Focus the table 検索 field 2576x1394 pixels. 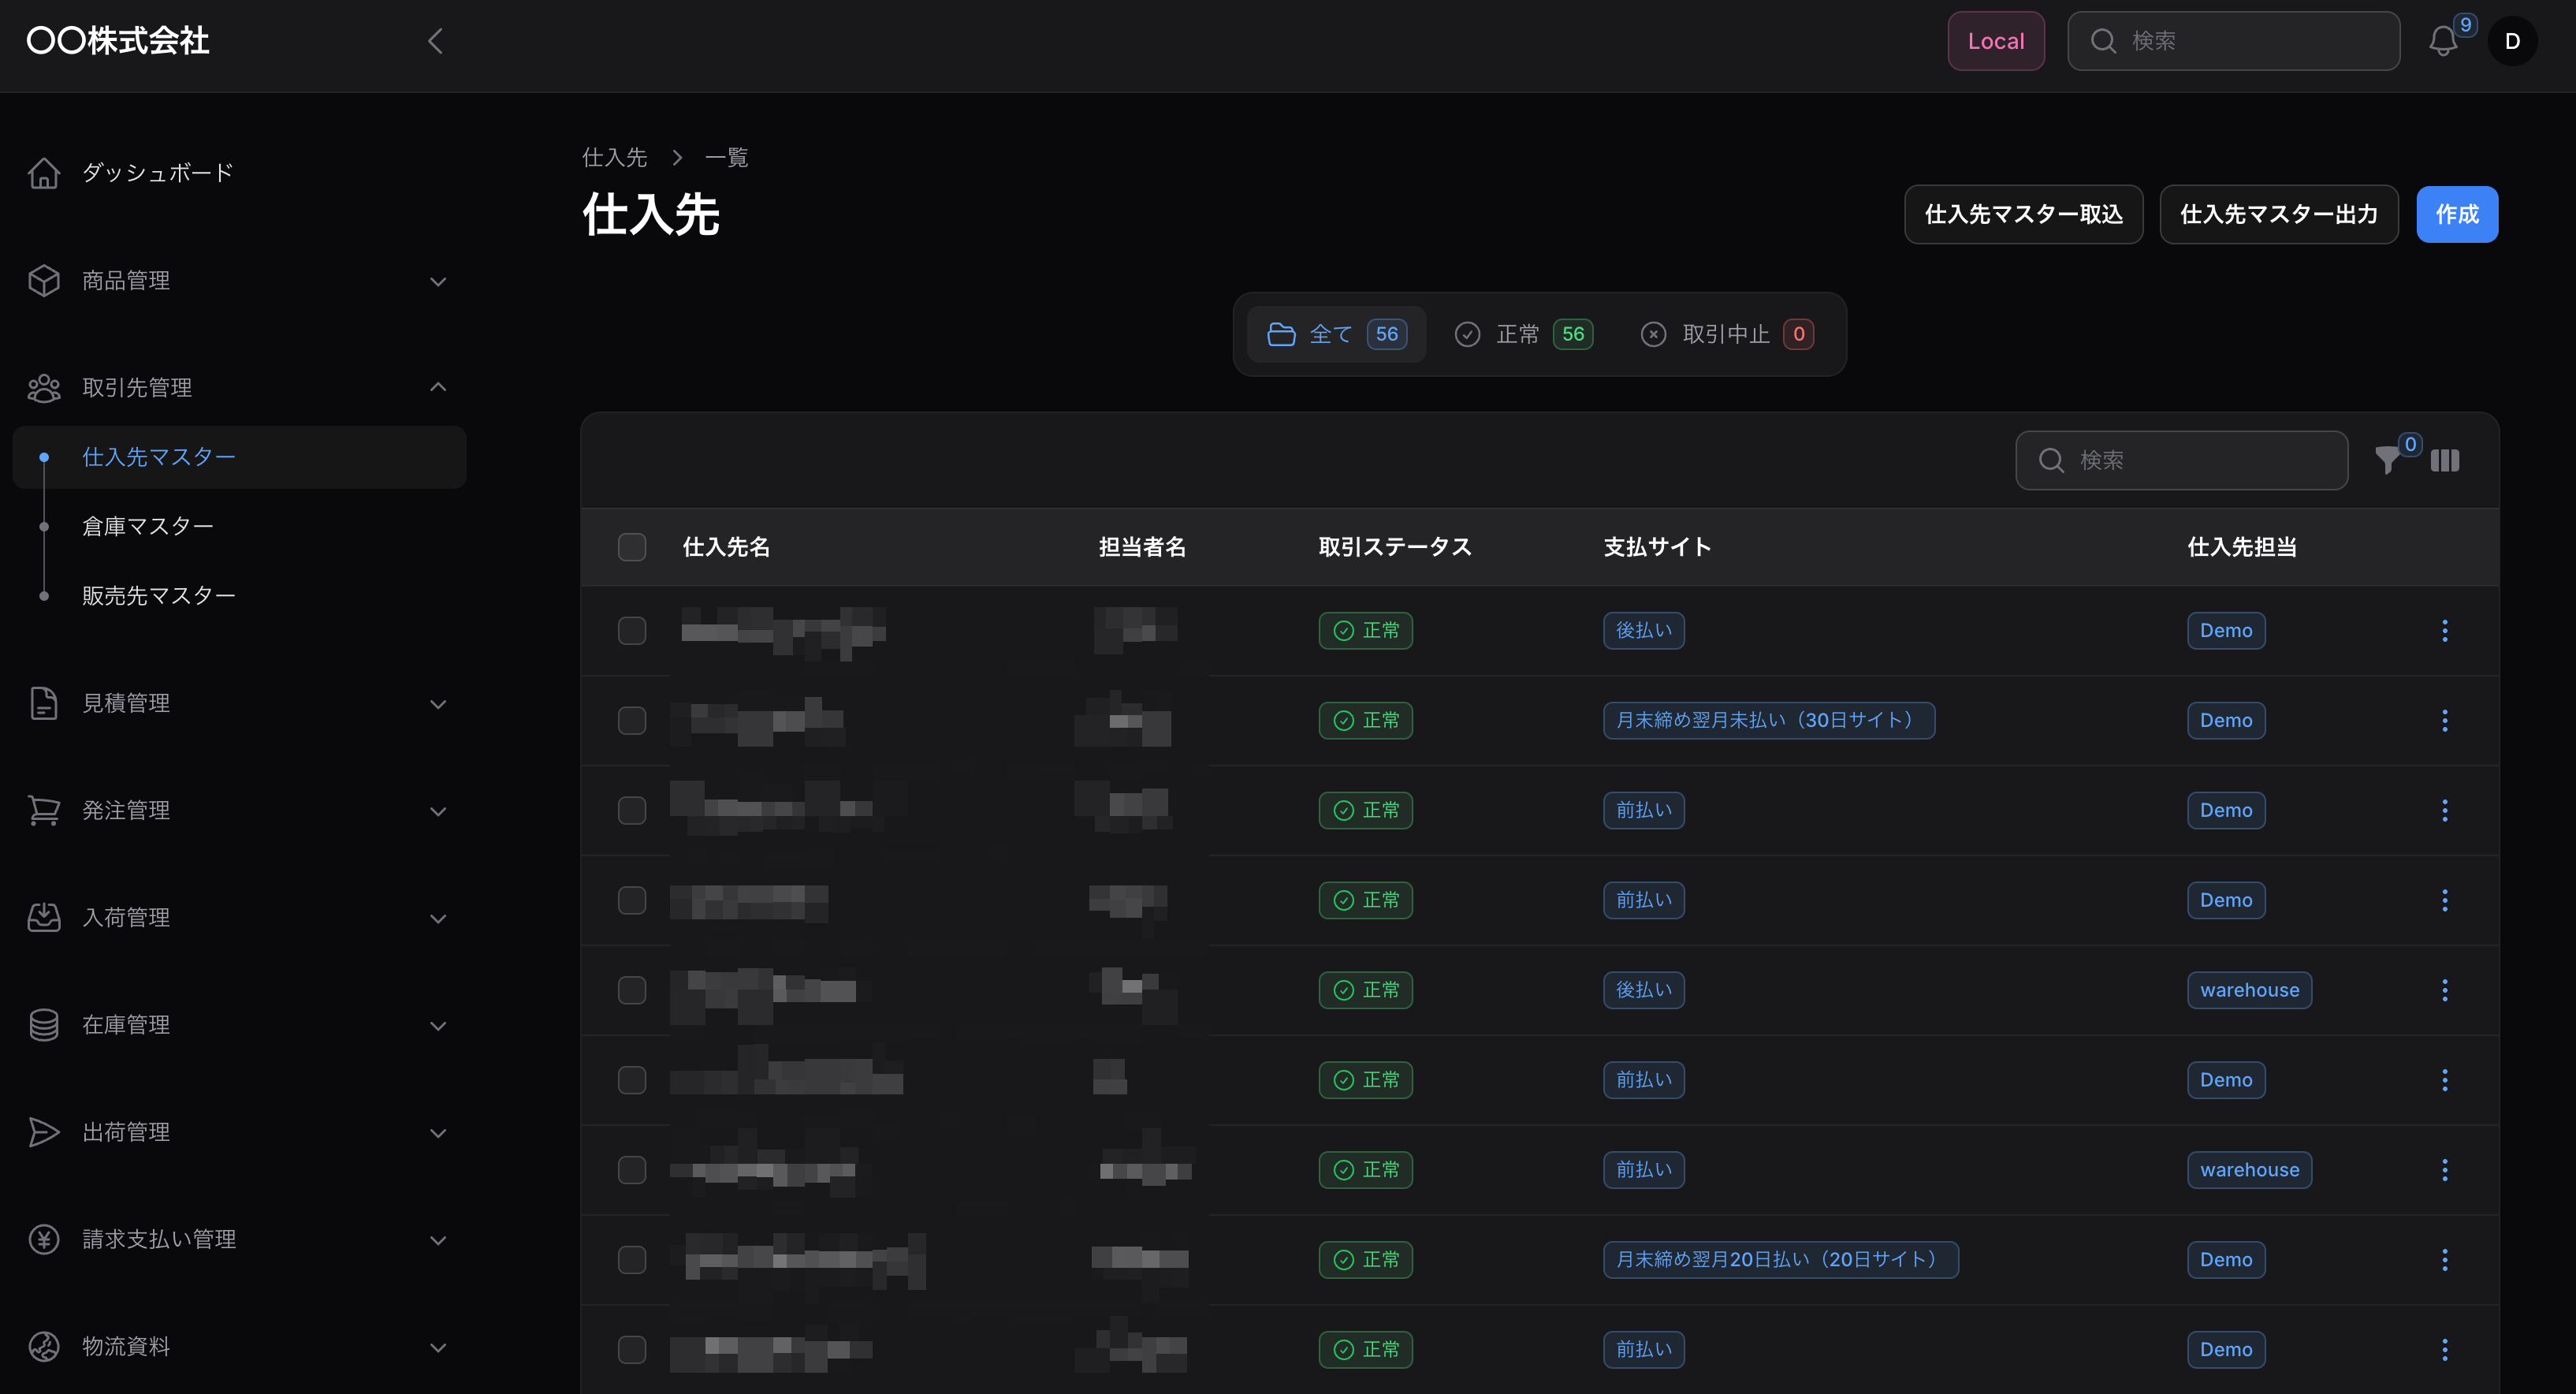pos(2181,460)
